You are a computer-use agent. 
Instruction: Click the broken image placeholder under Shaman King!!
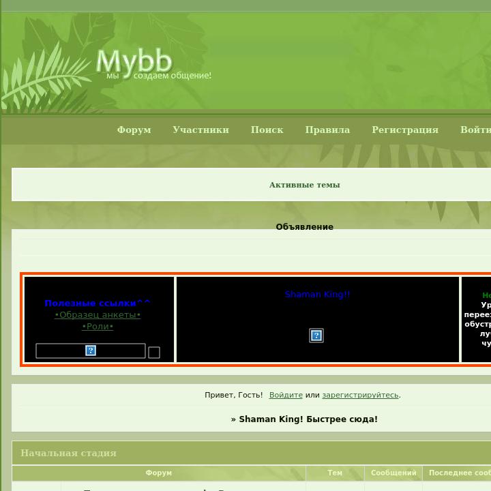coord(316,336)
